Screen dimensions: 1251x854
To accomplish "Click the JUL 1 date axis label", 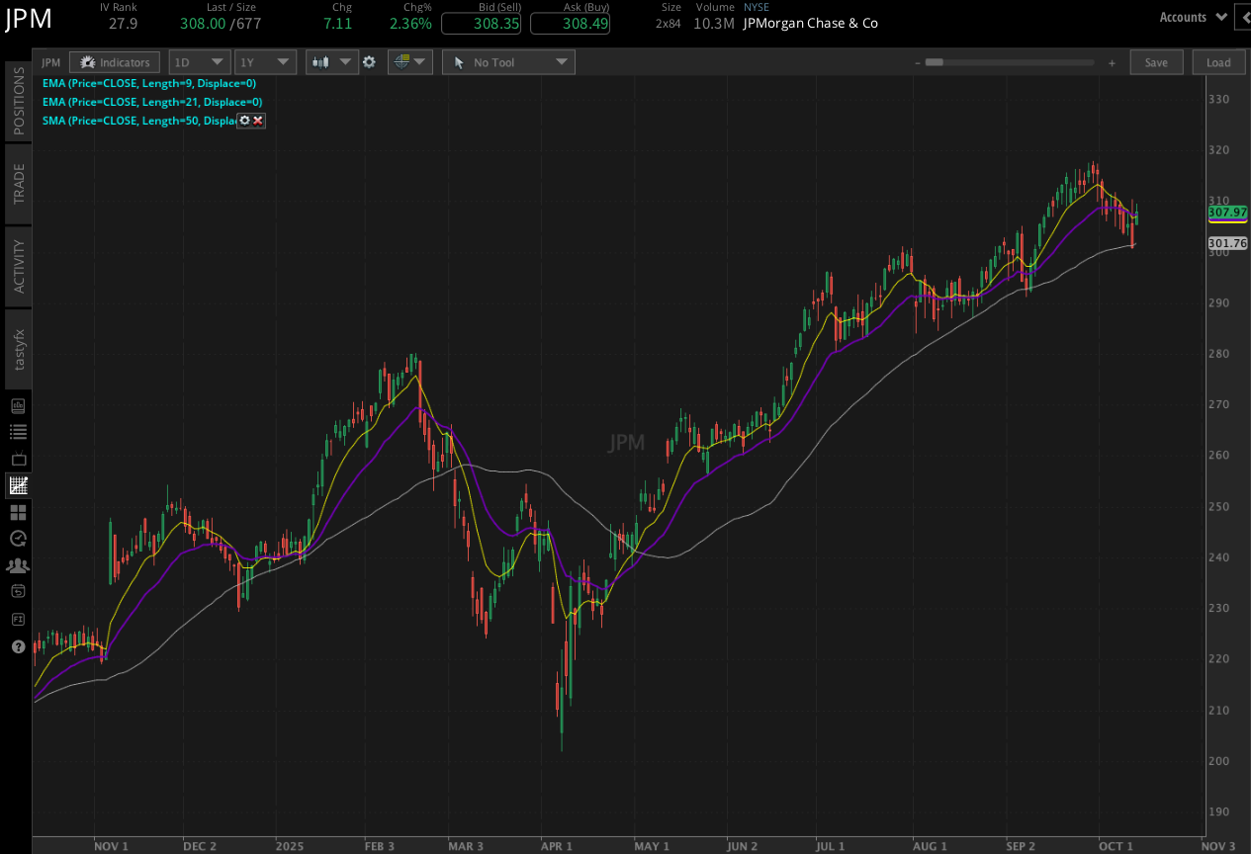I will [830, 846].
